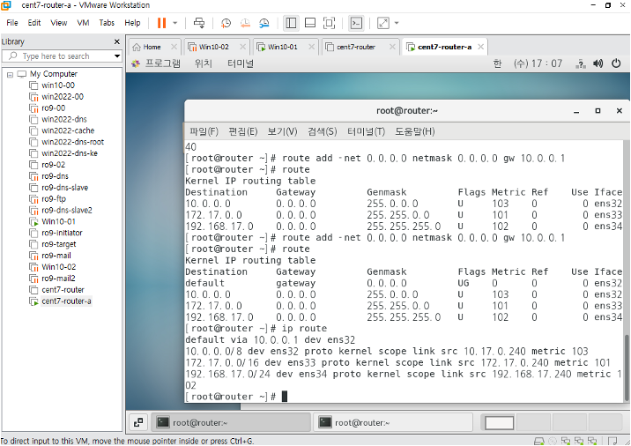Open the snapshot manager icon
Screen dimensions: 631x446
point(264,23)
